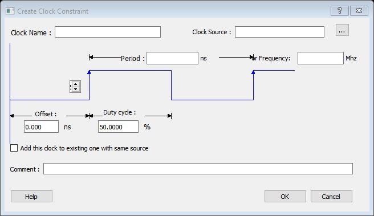374x216 pixels.
Task: Click the Offset field showing 0.000
Action: 41,127
